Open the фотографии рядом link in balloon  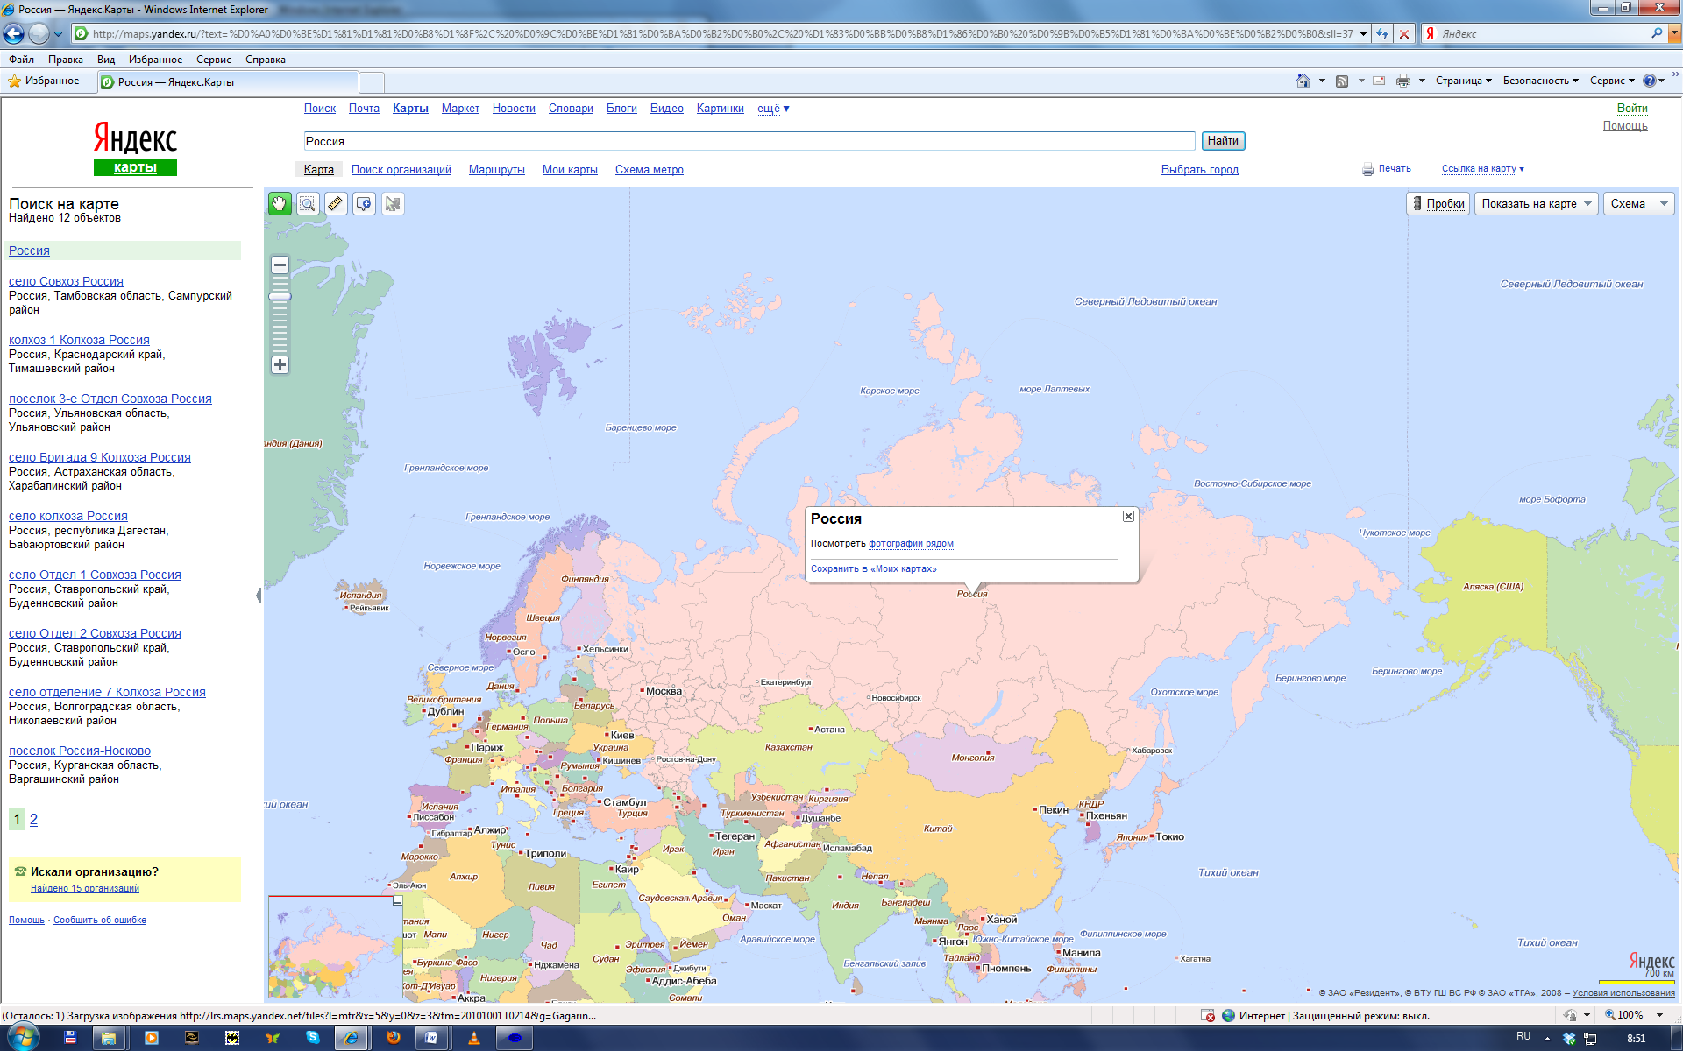(x=911, y=544)
